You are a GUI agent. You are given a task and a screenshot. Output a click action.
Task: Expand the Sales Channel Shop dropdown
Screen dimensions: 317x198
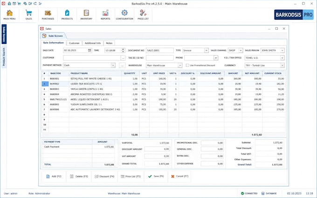click(241, 50)
